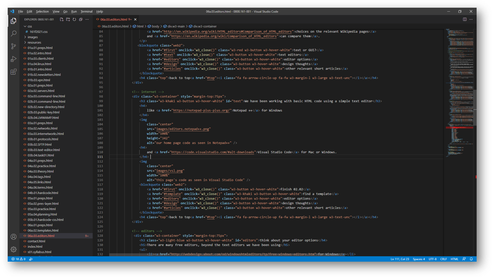
Task: Open the notifications bell in status bar
Action: [471, 259]
